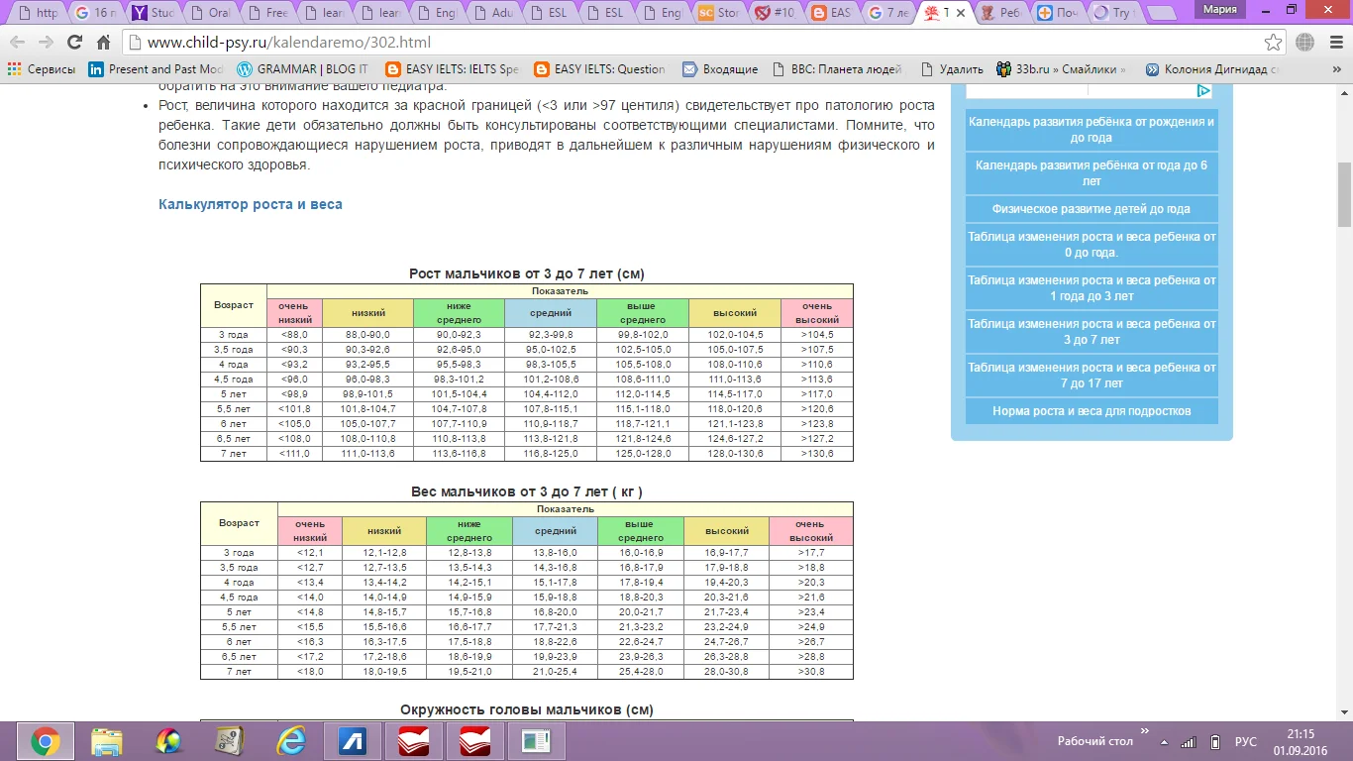
Task: Reload the current page
Action: [74, 43]
